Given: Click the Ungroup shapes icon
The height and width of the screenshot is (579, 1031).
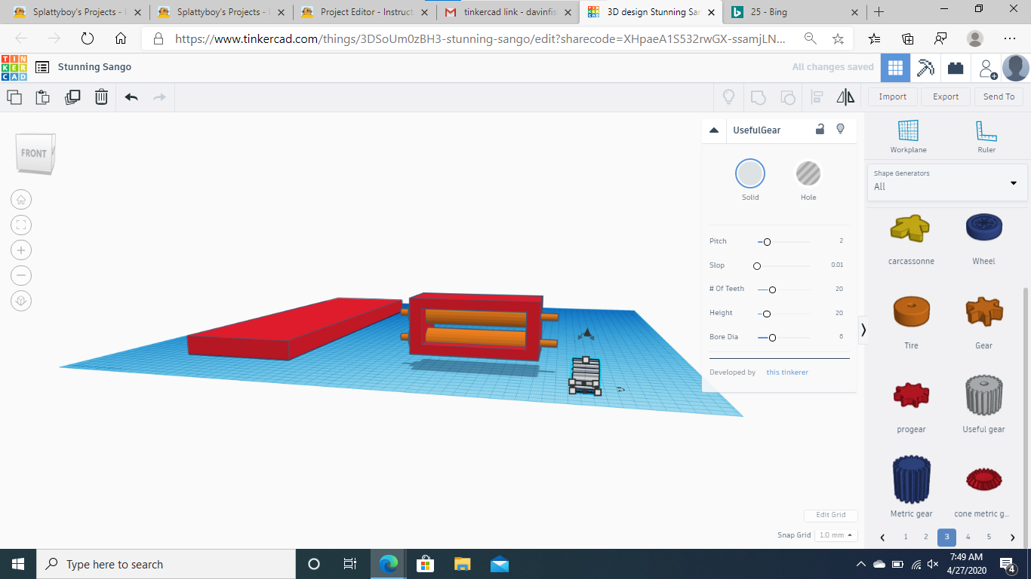Looking at the screenshot, I should pyautogui.click(x=787, y=96).
